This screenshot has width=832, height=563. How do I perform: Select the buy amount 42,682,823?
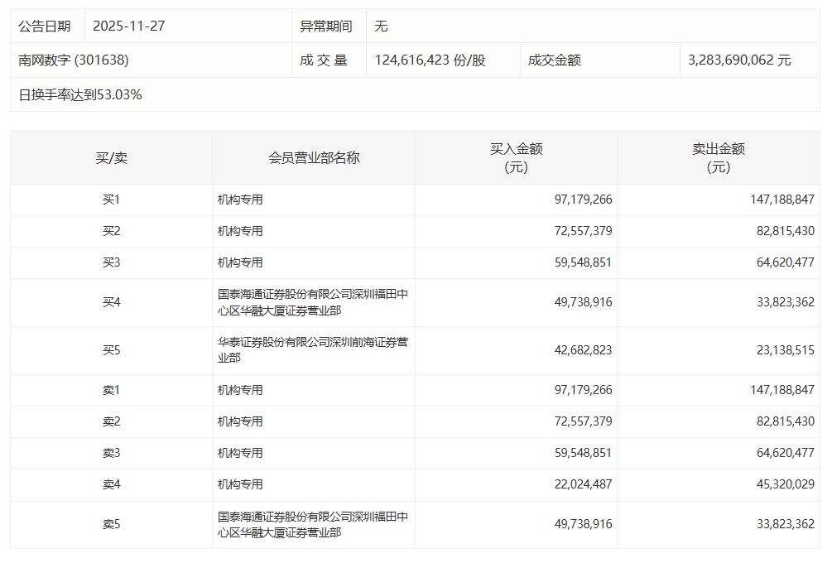point(583,350)
